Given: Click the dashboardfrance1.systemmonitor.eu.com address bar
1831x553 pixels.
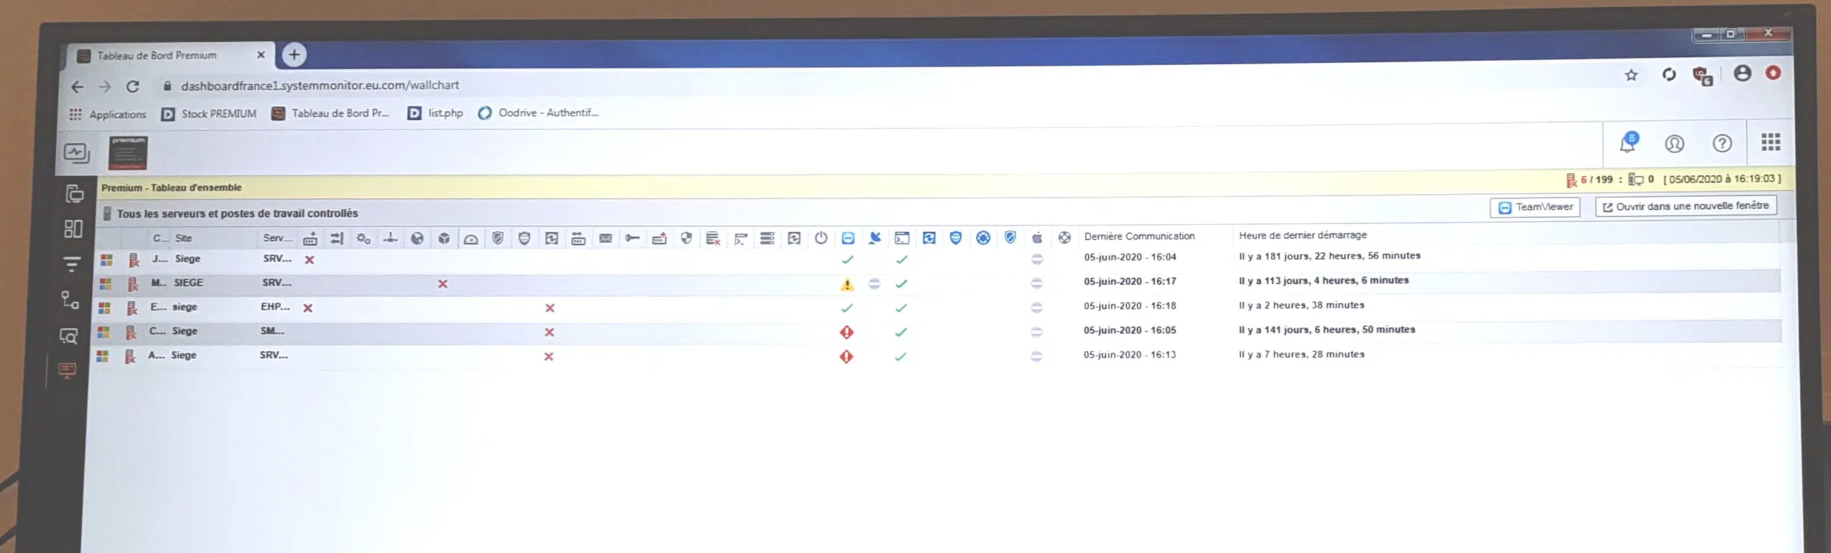Looking at the screenshot, I should coord(320,85).
